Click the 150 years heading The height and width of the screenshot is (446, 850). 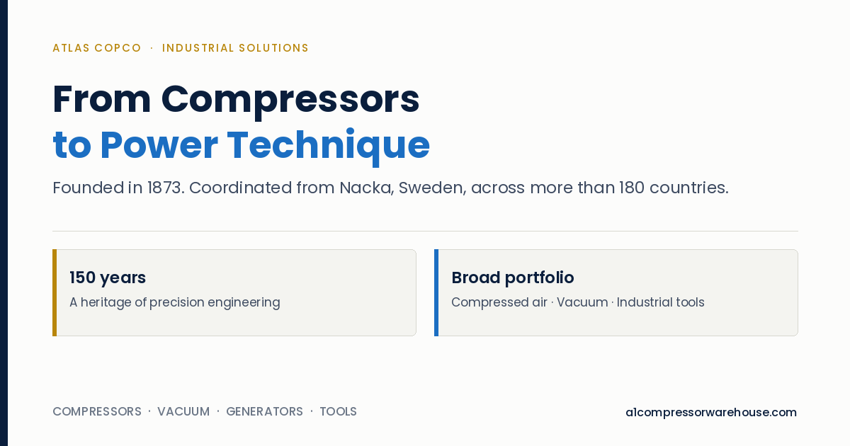108,278
